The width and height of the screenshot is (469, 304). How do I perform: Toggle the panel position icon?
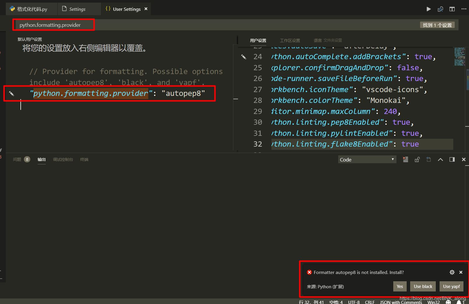(x=452, y=159)
